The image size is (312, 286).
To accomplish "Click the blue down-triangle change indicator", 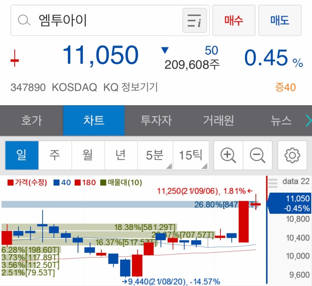I will [165, 50].
